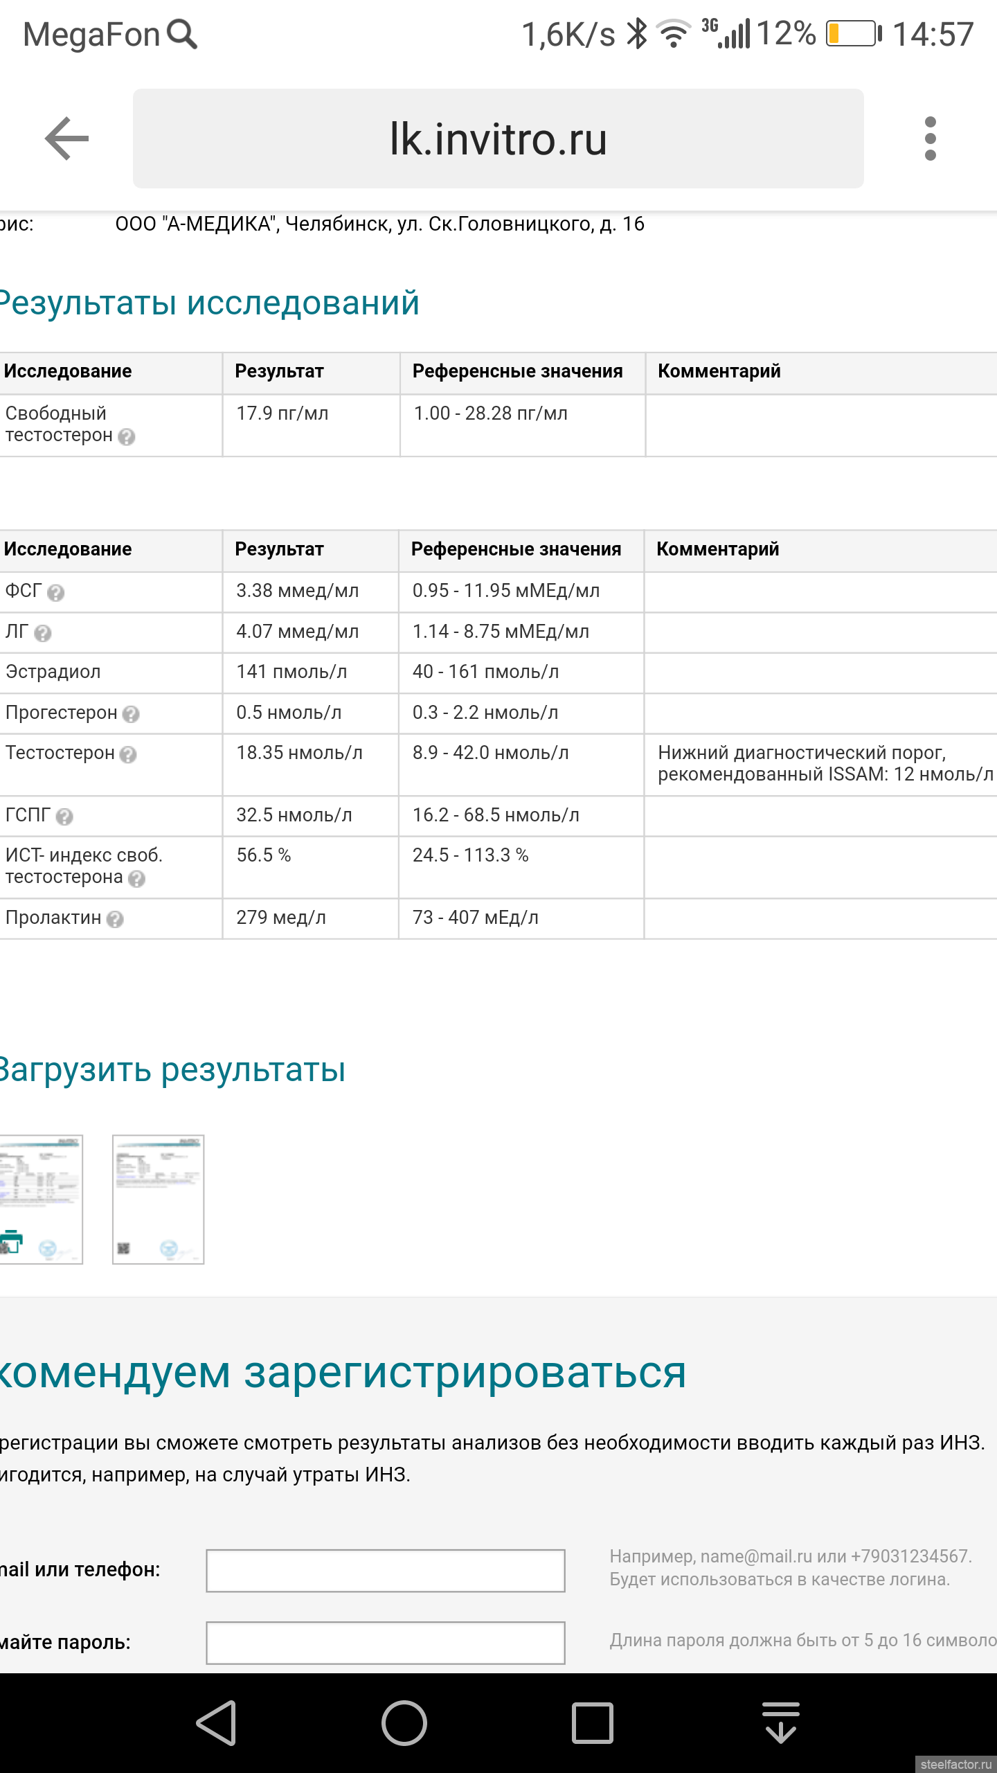This screenshot has height=1773, width=997.
Task: Select reference range 1.00 - 28.28 пг/мл
Action: [x=491, y=413]
